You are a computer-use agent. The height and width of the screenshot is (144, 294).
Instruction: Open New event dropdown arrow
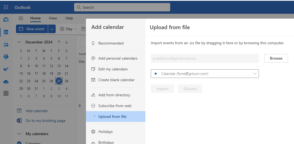coord(52,29)
